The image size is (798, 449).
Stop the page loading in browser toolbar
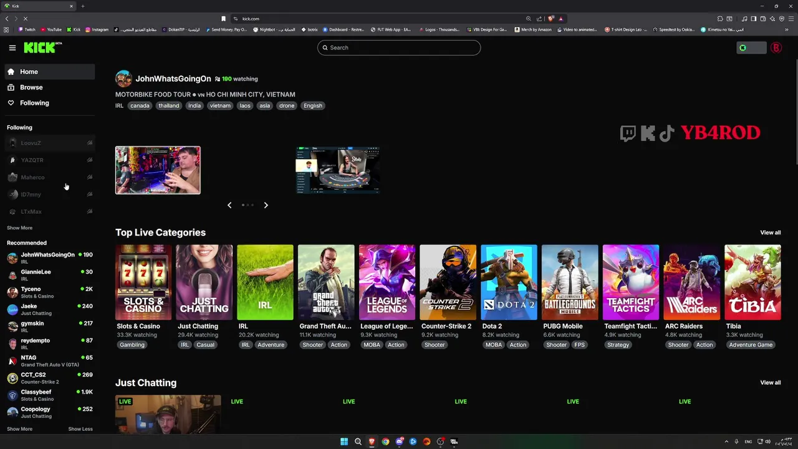(x=26, y=19)
